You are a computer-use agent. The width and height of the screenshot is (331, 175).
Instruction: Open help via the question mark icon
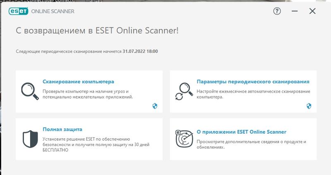coord(277,11)
